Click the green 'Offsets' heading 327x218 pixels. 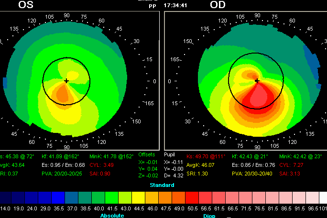tap(147, 154)
